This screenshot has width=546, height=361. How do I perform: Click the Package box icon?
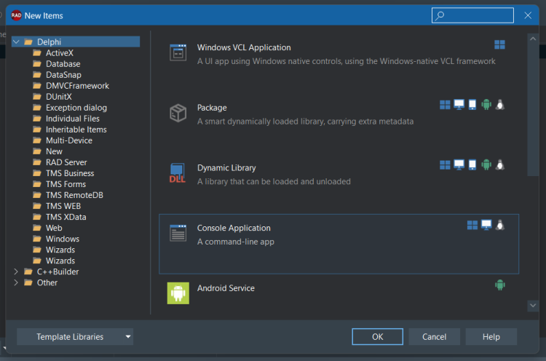coord(178,113)
